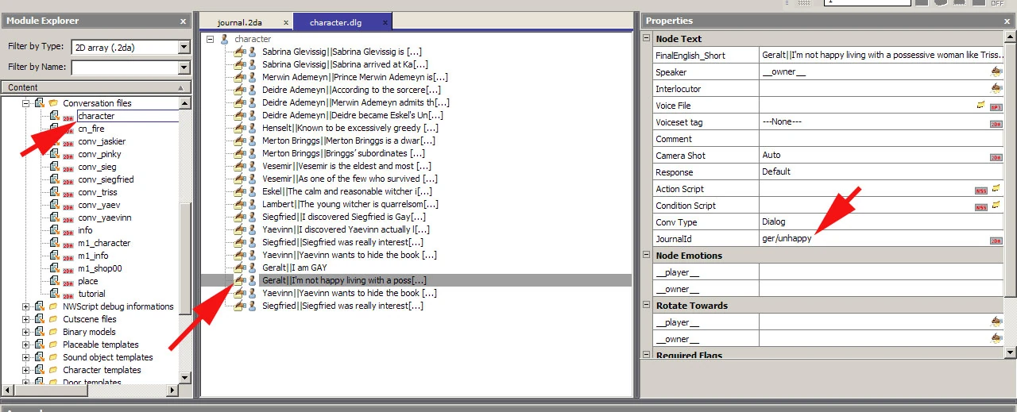Select 'Merwin Ademeyn||Prince Merwin Ademeyn is' node
Viewport: 1017px width, 412px height.
pyautogui.click(x=355, y=77)
